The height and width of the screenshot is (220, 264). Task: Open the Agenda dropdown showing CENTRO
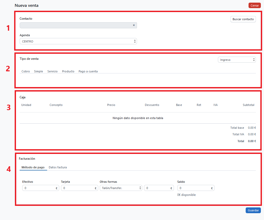(x=78, y=41)
